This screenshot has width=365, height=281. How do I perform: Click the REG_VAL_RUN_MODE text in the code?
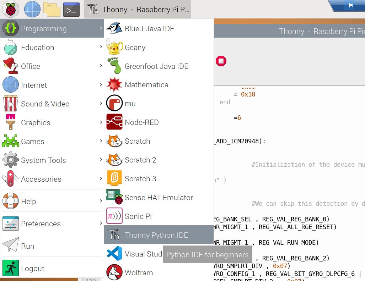coord(286,243)
